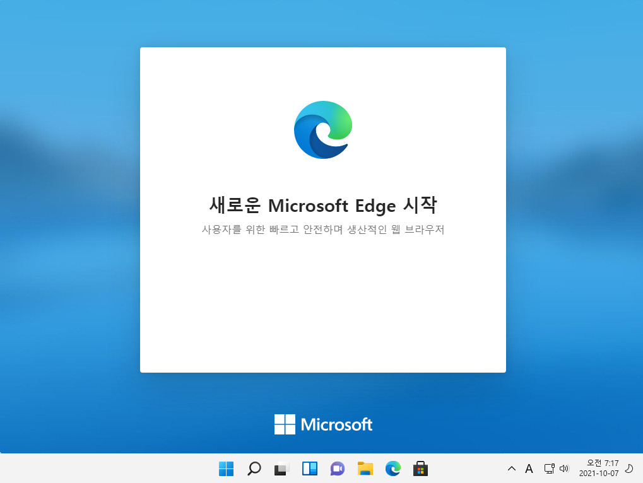Open Microsoft Store from the taskbar
Image resolution: width=643 pixels, height=483 pixels.
[x=420, y=468]
